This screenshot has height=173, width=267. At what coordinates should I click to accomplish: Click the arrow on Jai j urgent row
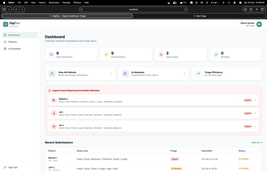[x=255, y=113]
